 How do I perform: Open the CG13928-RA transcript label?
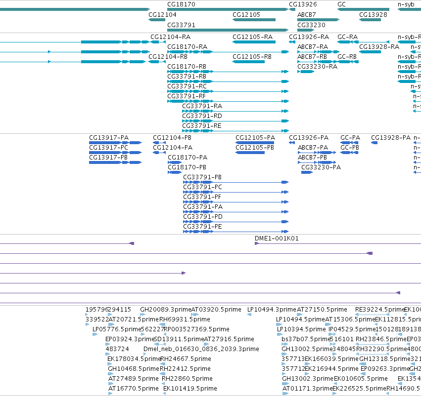click(x=379, y=47)
